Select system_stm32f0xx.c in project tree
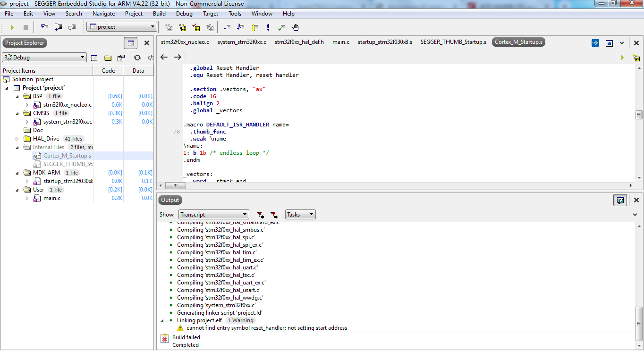The height and width of the screenshot is (351, 644). [68, 122]
